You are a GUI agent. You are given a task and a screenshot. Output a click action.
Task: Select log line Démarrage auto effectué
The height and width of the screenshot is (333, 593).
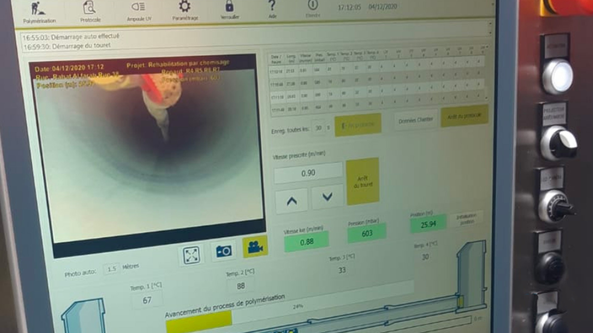(x=71, y=37)
